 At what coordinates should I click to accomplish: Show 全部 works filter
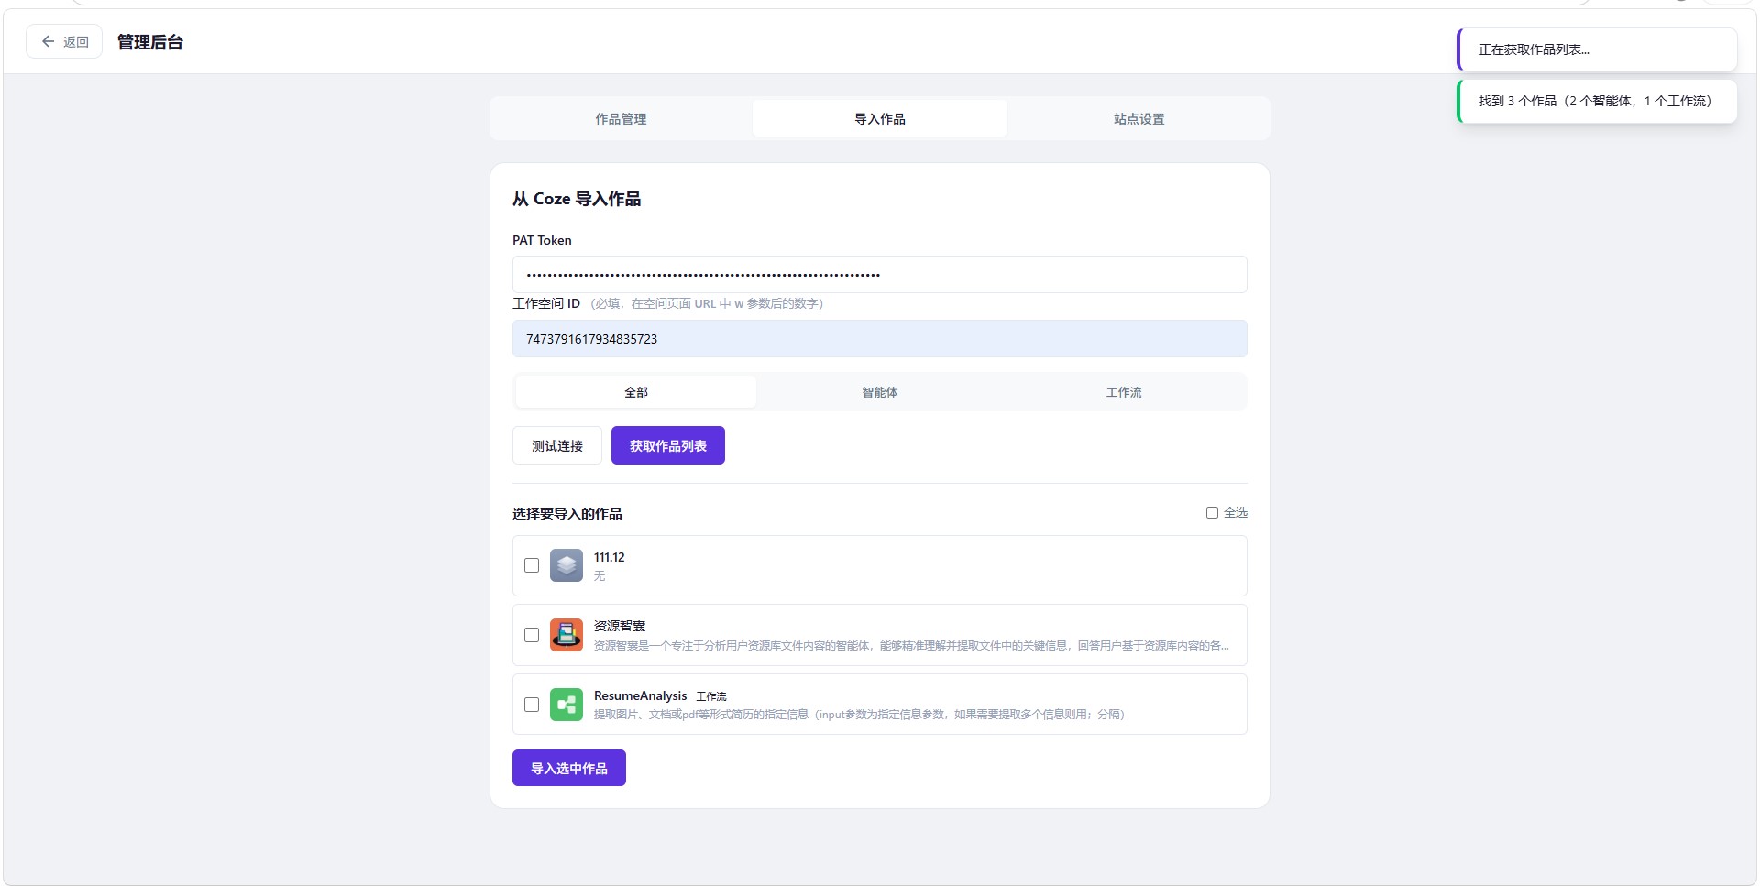[x=635, y=392]
